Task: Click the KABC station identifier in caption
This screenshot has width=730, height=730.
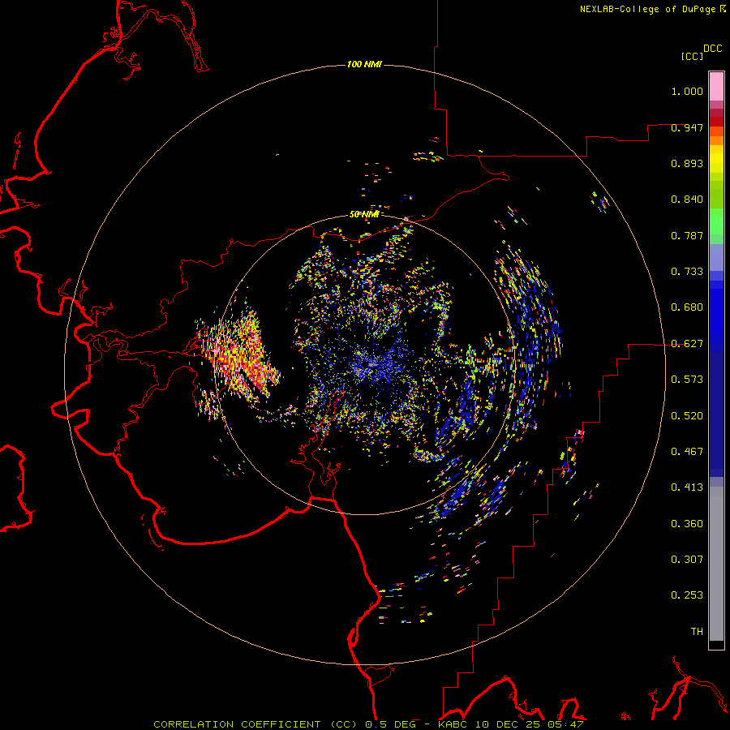Action: [x=454, y=724]
